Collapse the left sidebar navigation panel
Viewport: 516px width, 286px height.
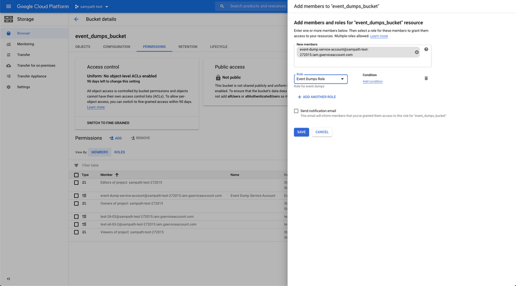(x=8, y=278)
